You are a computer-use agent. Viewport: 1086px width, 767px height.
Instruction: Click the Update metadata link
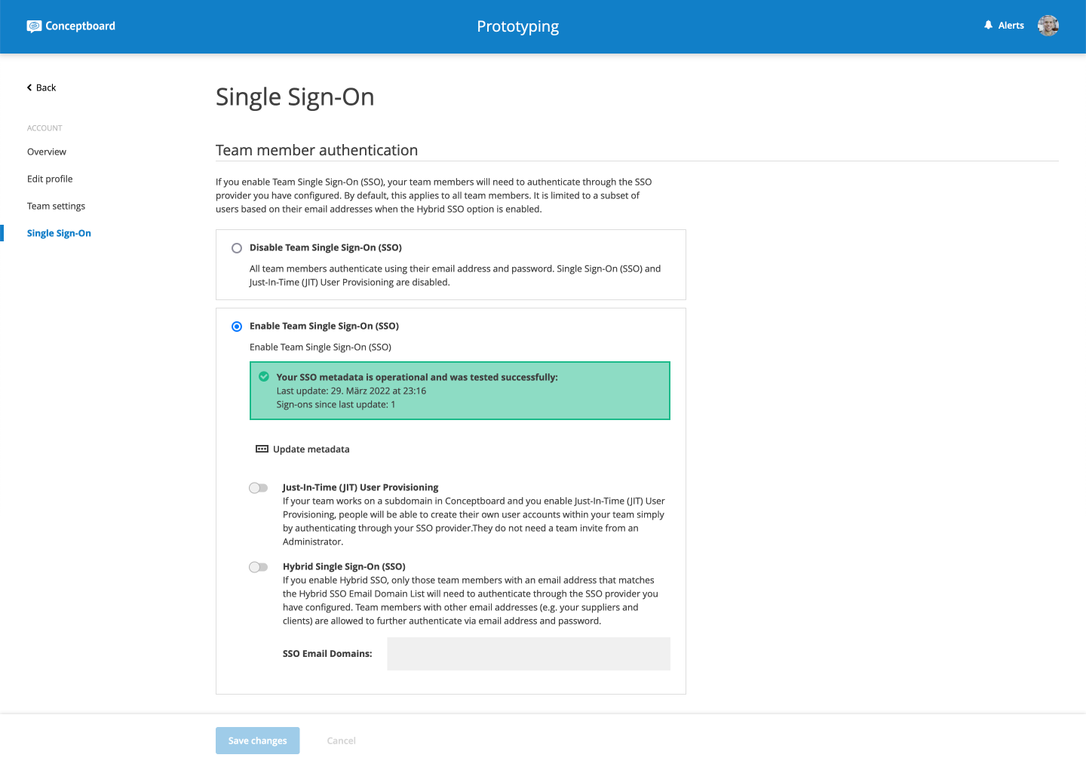(311, 449)
